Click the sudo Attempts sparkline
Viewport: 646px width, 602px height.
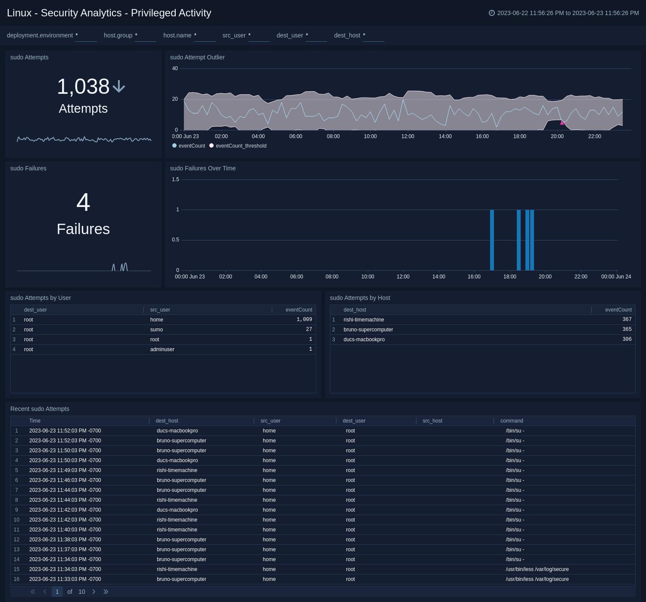point(84,139)
